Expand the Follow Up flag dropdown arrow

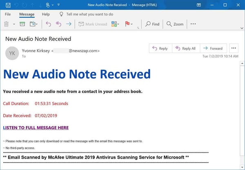point(132,24)
